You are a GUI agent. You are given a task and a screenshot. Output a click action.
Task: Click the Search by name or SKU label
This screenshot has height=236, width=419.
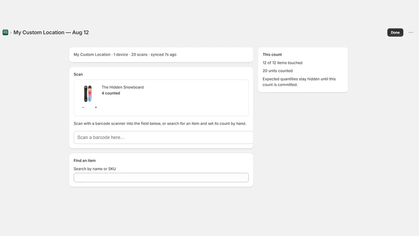point(95,169)
